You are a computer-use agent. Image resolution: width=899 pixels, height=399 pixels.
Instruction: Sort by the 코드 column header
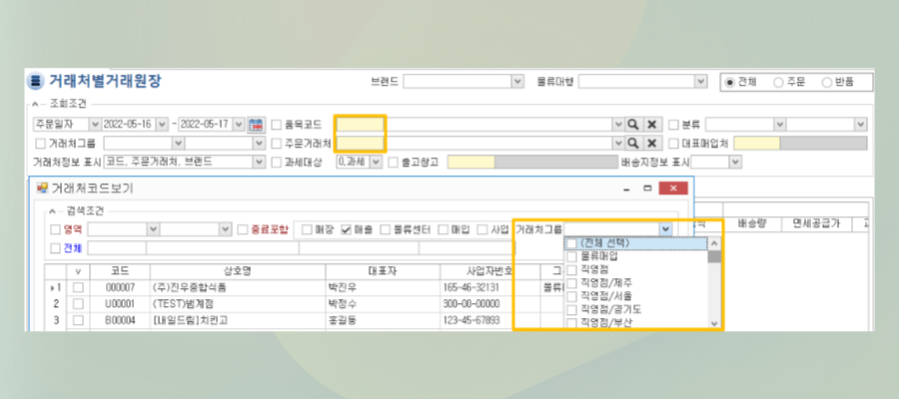pos(120,271)
